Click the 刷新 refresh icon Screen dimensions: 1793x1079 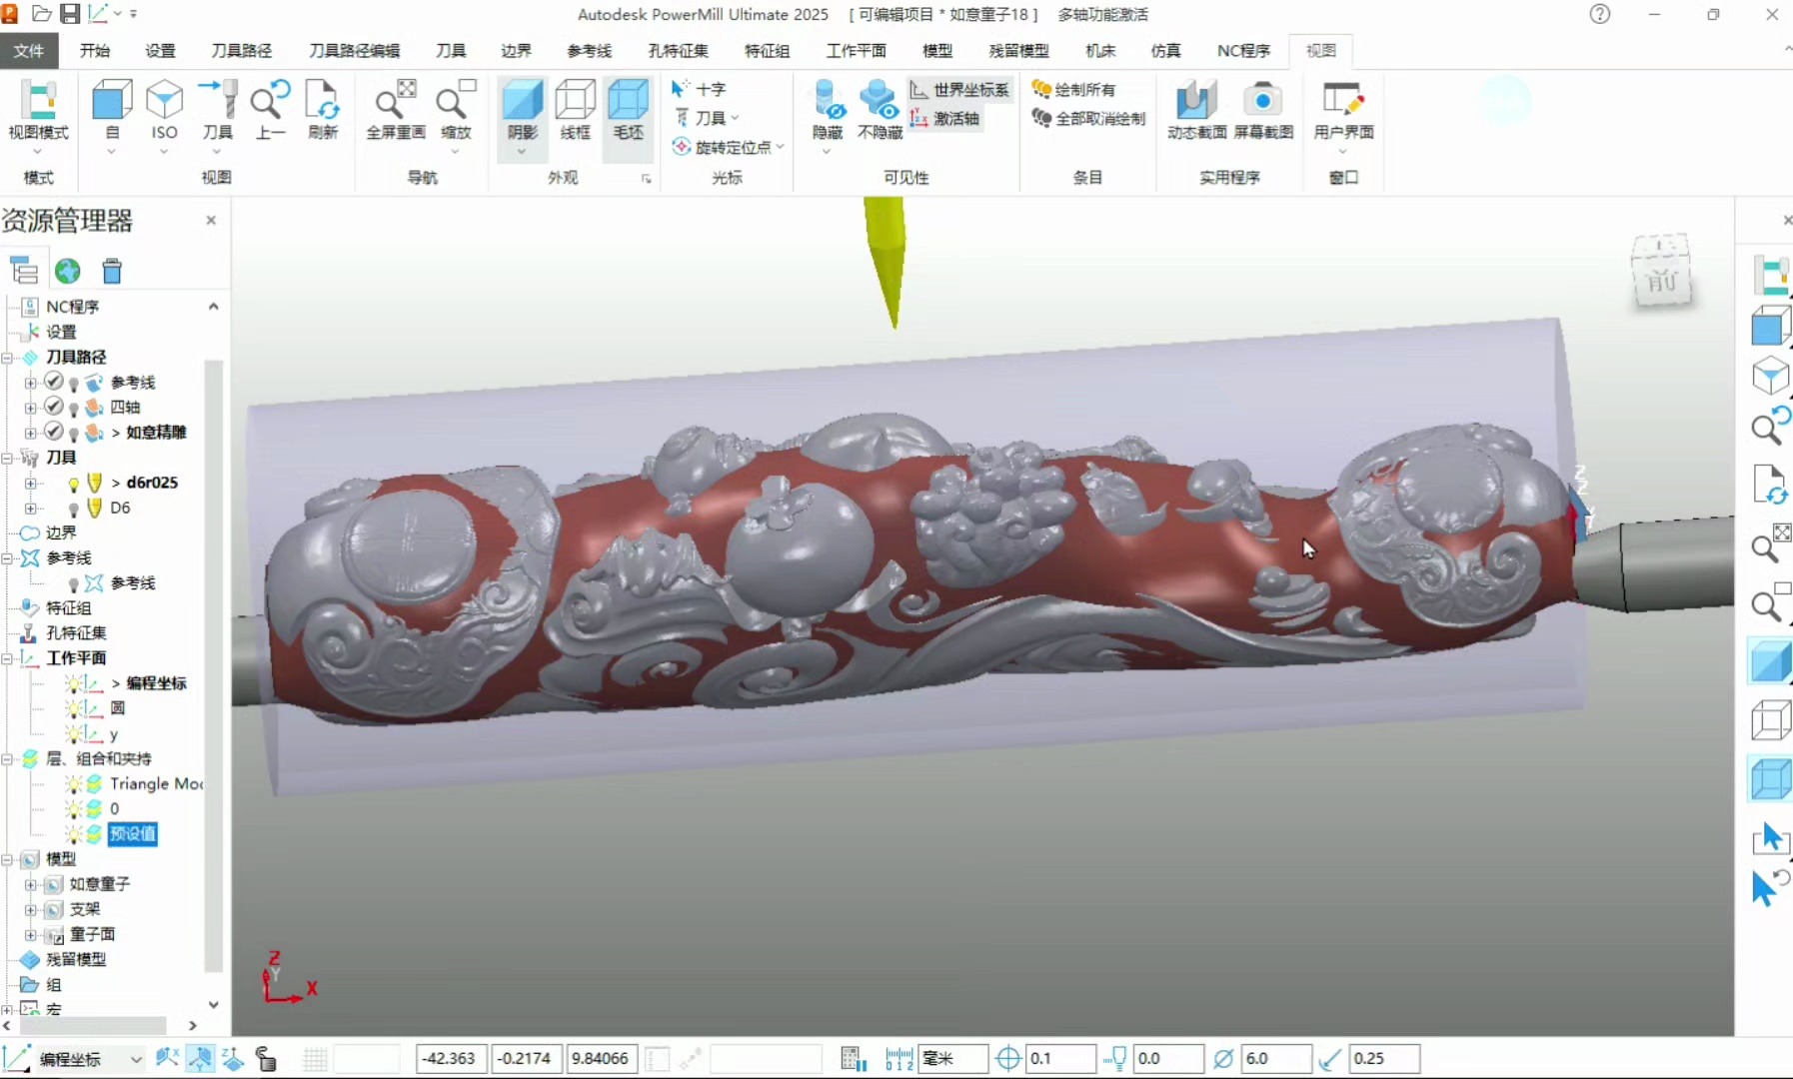click(x=323, y=110)
